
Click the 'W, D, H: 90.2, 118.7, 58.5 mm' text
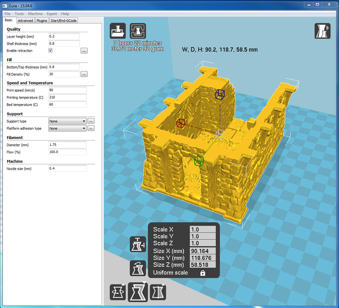(x=220, y=49)
